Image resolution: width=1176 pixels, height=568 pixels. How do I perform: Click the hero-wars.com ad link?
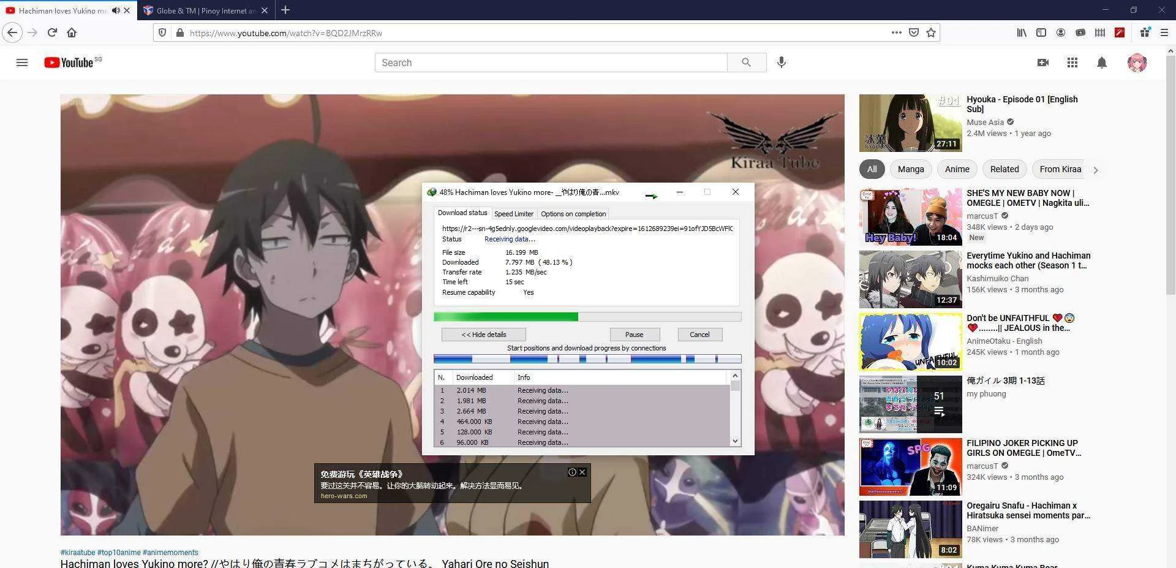[x=344, y=496]
